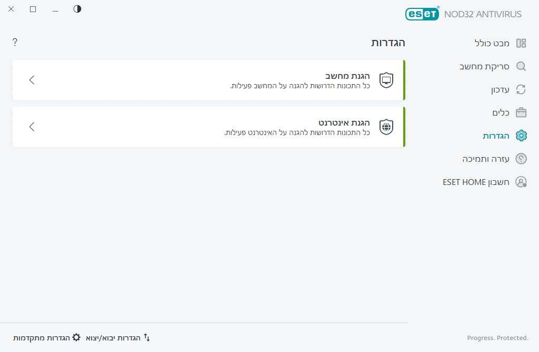Viewport: 539px width, 352px height.
Task: Click the ESET logo in header
Action: tap(422, 14)
